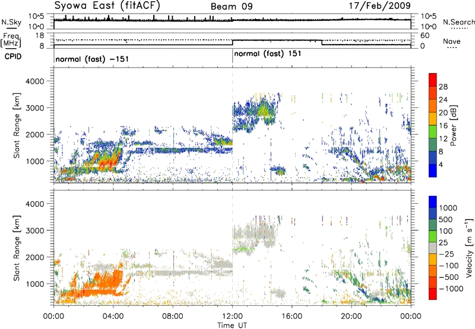Click the 'Syowa East (fitACF)' title
Image resolution: width=475 pixels, height=329 pixels.
point(107,6)
